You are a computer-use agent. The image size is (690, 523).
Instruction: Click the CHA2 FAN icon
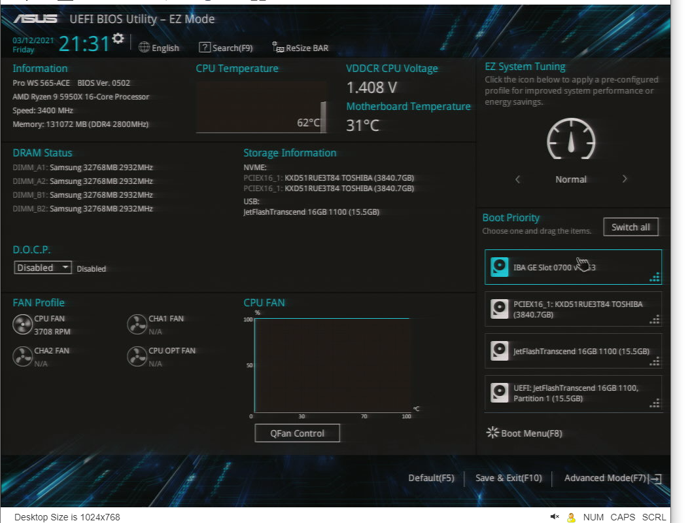(22, 357)
